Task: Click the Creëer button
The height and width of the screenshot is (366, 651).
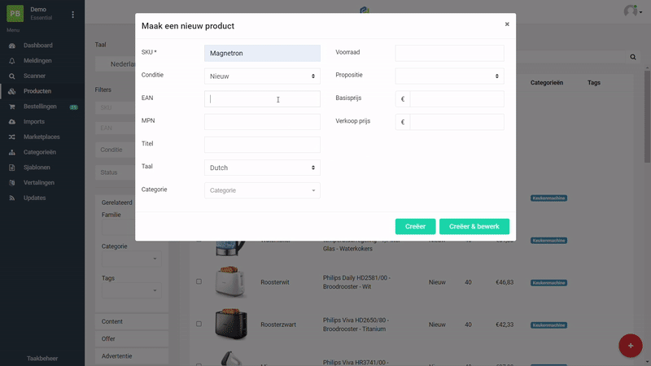Action: point(415,226)
